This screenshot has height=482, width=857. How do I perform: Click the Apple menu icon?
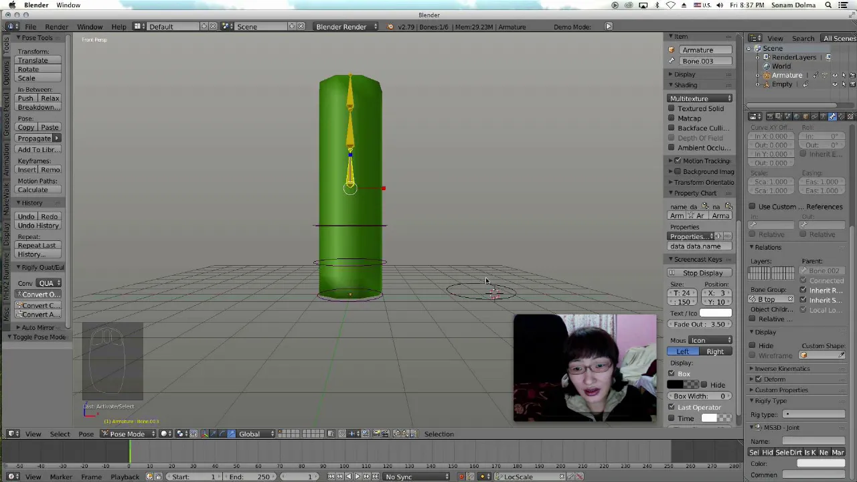click(x=12, y=5)
